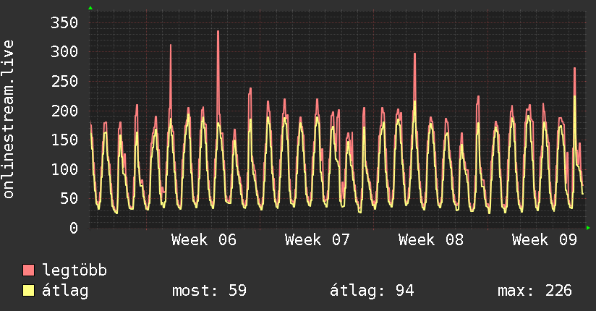Image resolution: width=596 pixels, height=311 pixels.
Task: Select the legtöbb legend label
Action: click(x=75, y=270)
